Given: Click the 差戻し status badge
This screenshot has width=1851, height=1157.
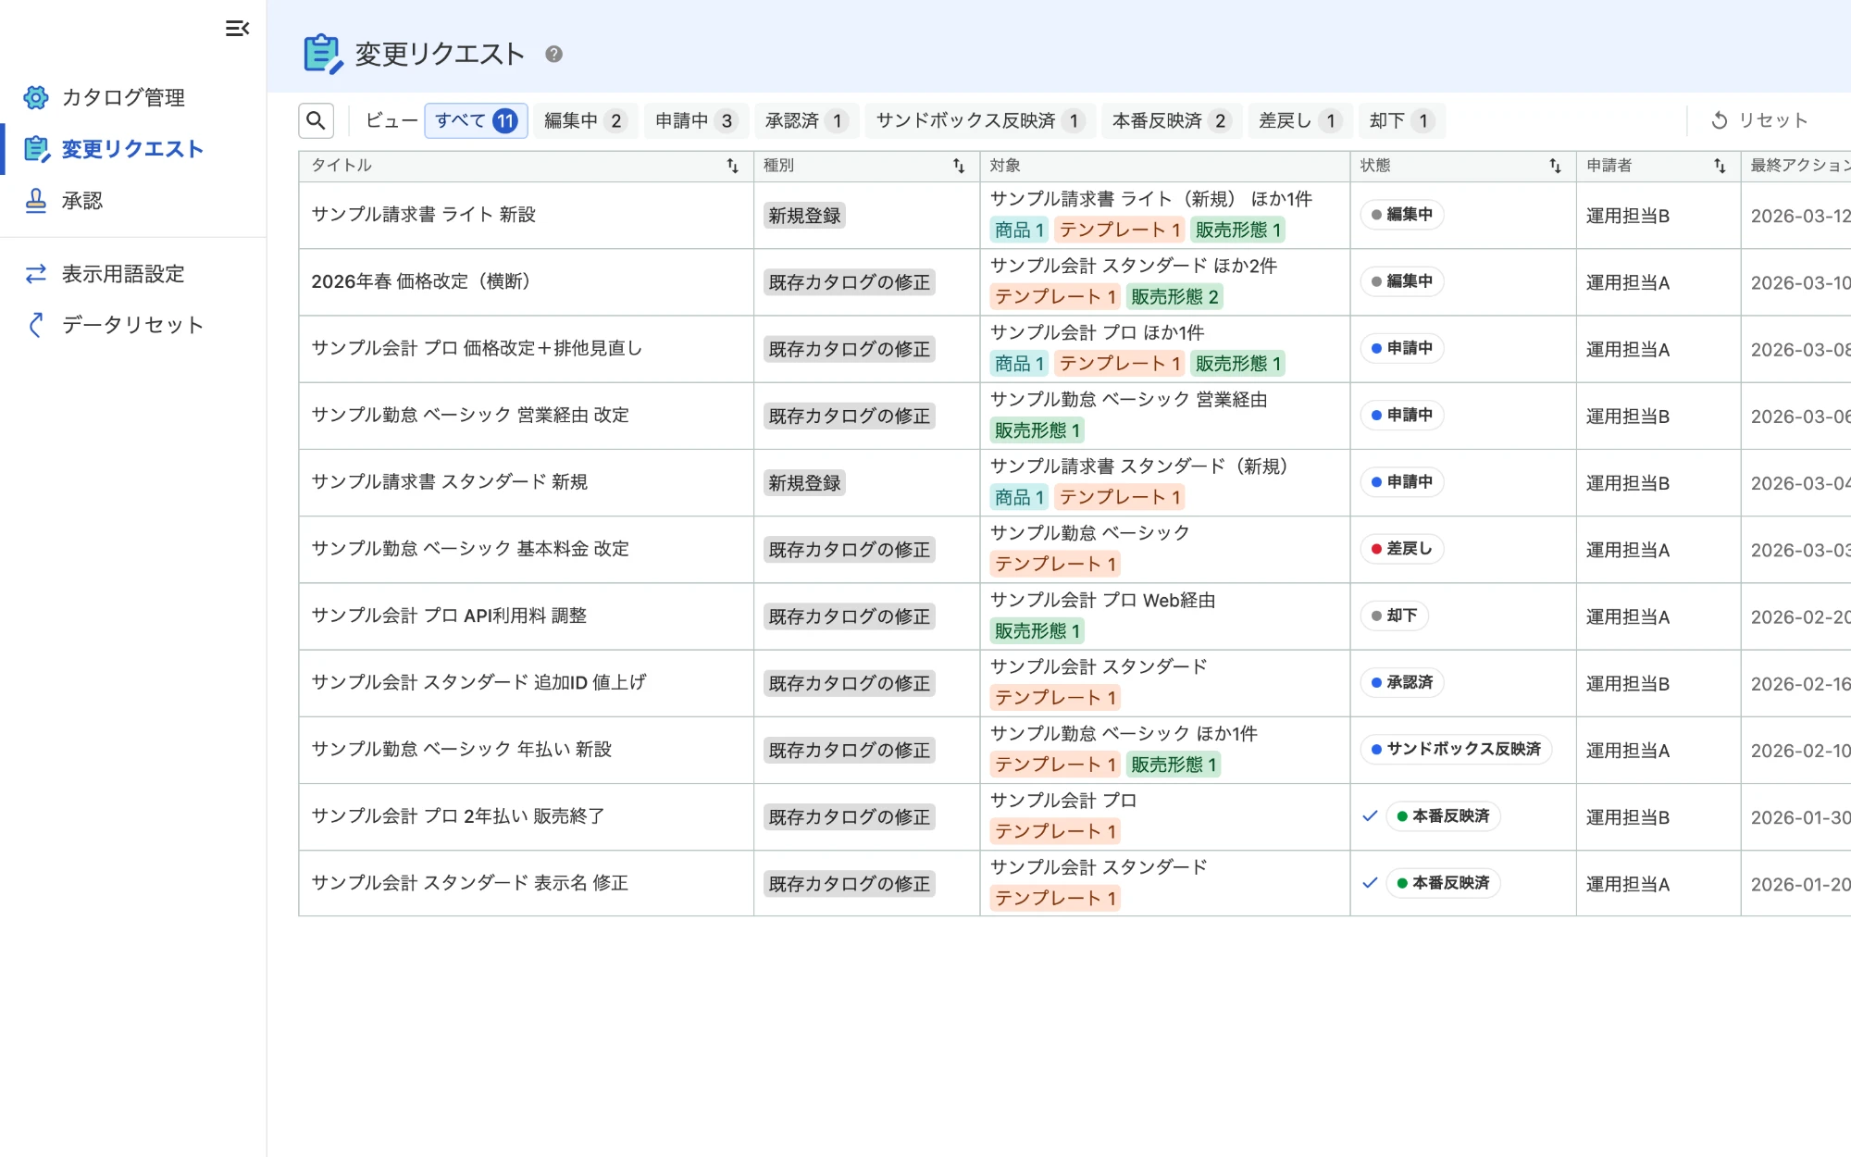Looking at the screenshot, I should point(1401,549).
